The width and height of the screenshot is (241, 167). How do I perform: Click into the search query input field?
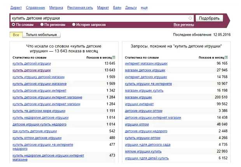[x=97, y=18]
